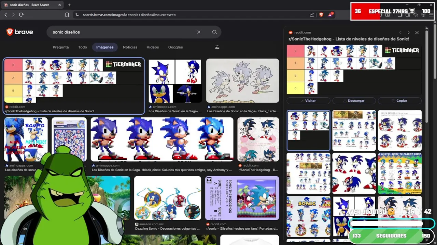This screenshot has height=245, width=437.
Task: Click the address bar URL
Action: coord(129,15)
